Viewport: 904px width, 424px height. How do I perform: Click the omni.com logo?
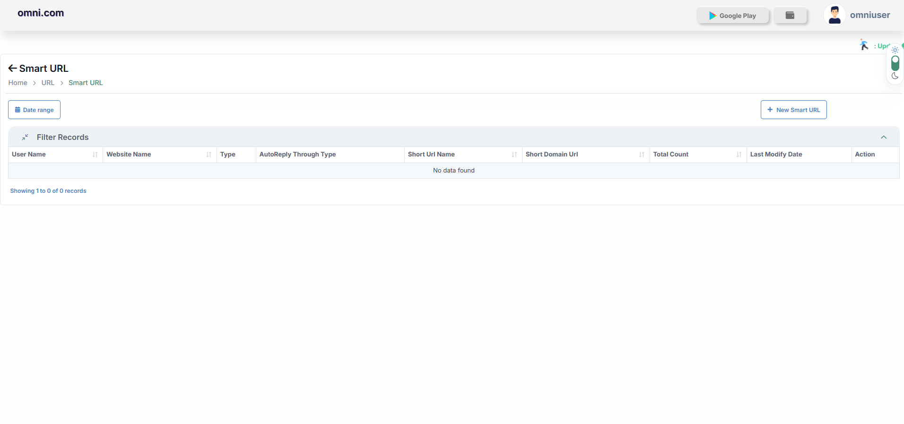41,13
